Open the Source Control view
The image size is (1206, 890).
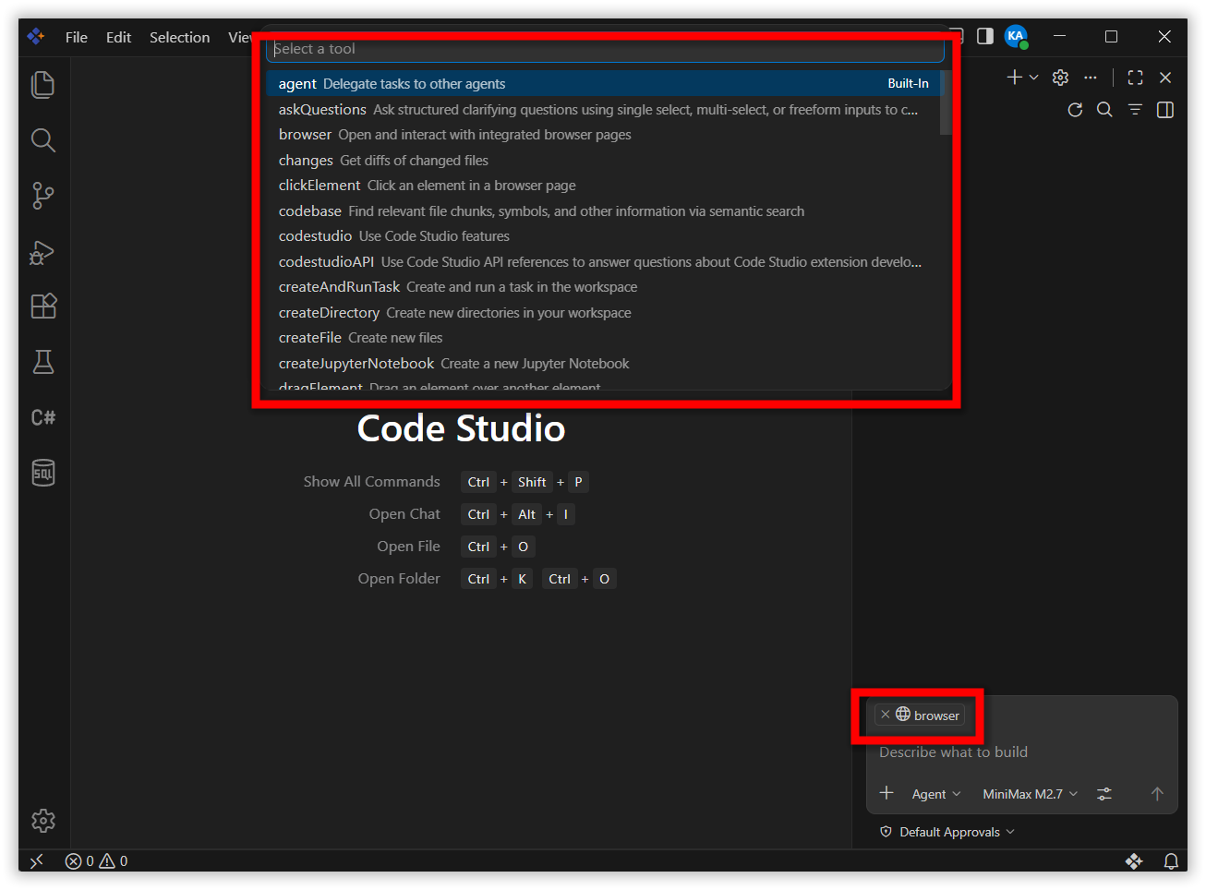(43, 196)
